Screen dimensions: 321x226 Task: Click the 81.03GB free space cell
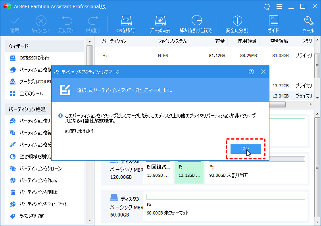pyautogui.click(x=281, y=56)
